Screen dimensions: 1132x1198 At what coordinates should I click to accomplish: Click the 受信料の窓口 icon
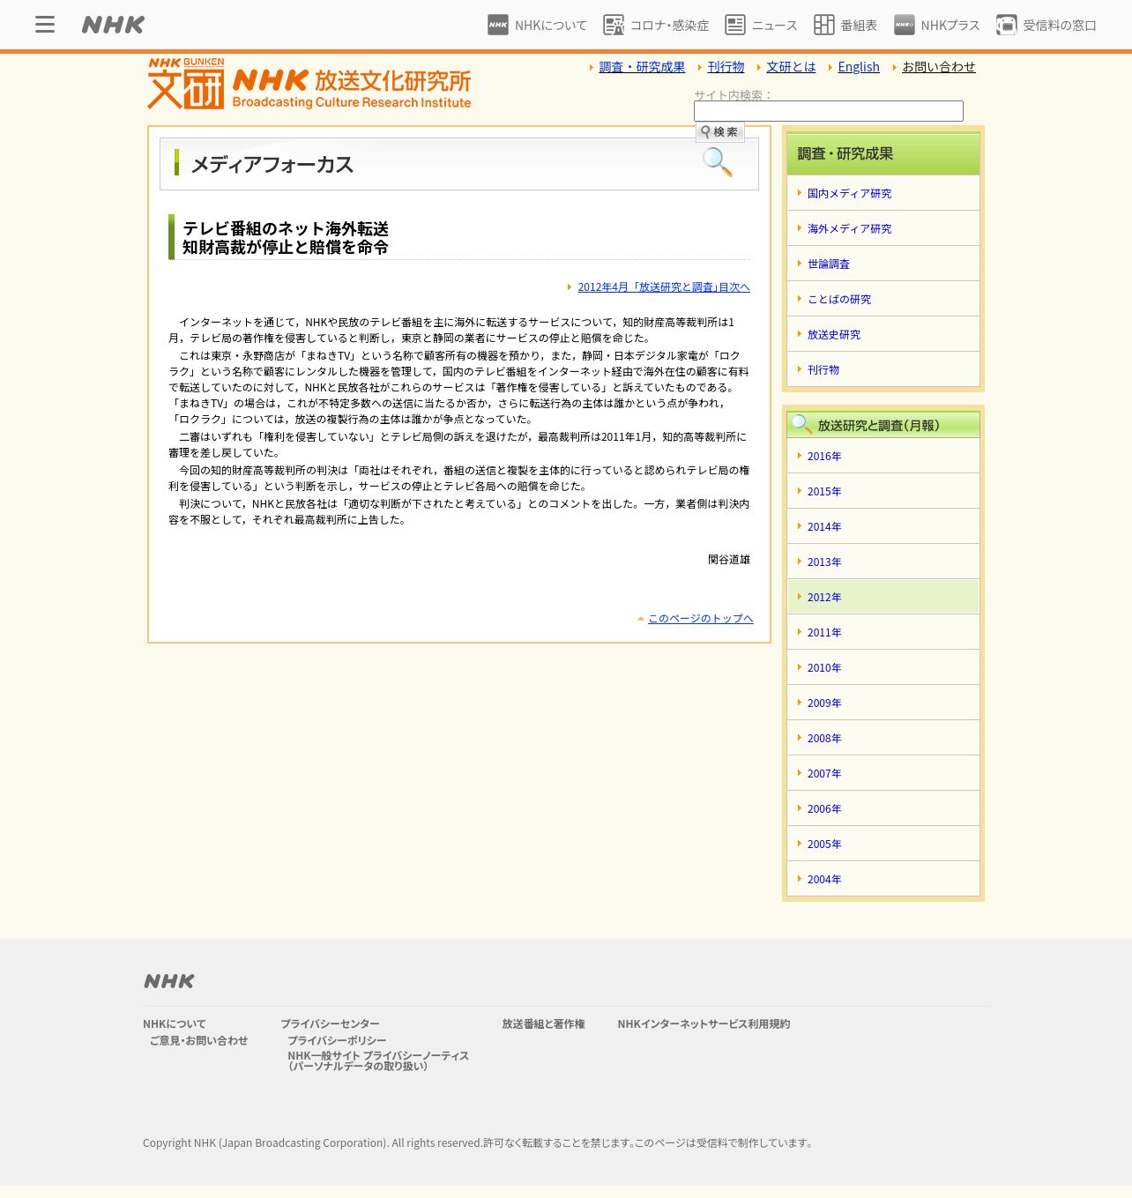[x=1007, y=25]
